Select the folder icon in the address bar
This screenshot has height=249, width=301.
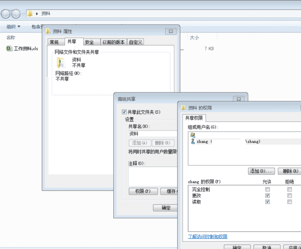pyautogui.click(x=30, y=13)
